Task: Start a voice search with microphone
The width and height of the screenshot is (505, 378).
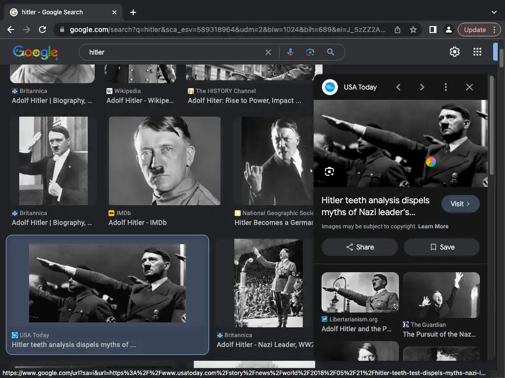Action: (290, 52)
